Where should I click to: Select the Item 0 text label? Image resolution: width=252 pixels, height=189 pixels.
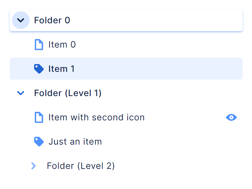[62, 45]
